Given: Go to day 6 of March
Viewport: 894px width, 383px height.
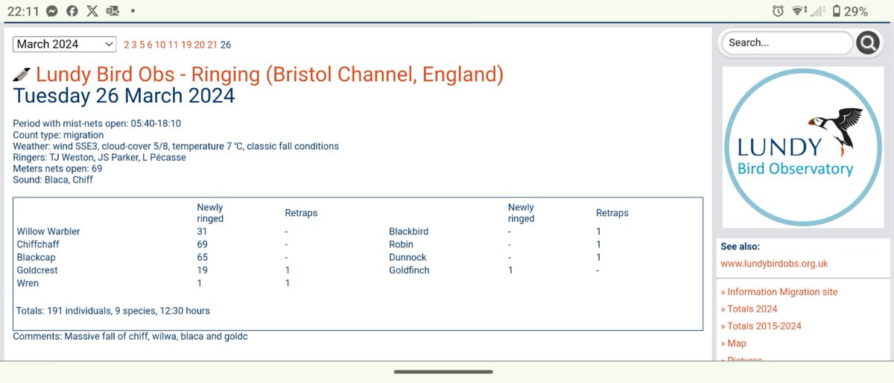Looking at the screenshot, I should click(x=150, y=45).
